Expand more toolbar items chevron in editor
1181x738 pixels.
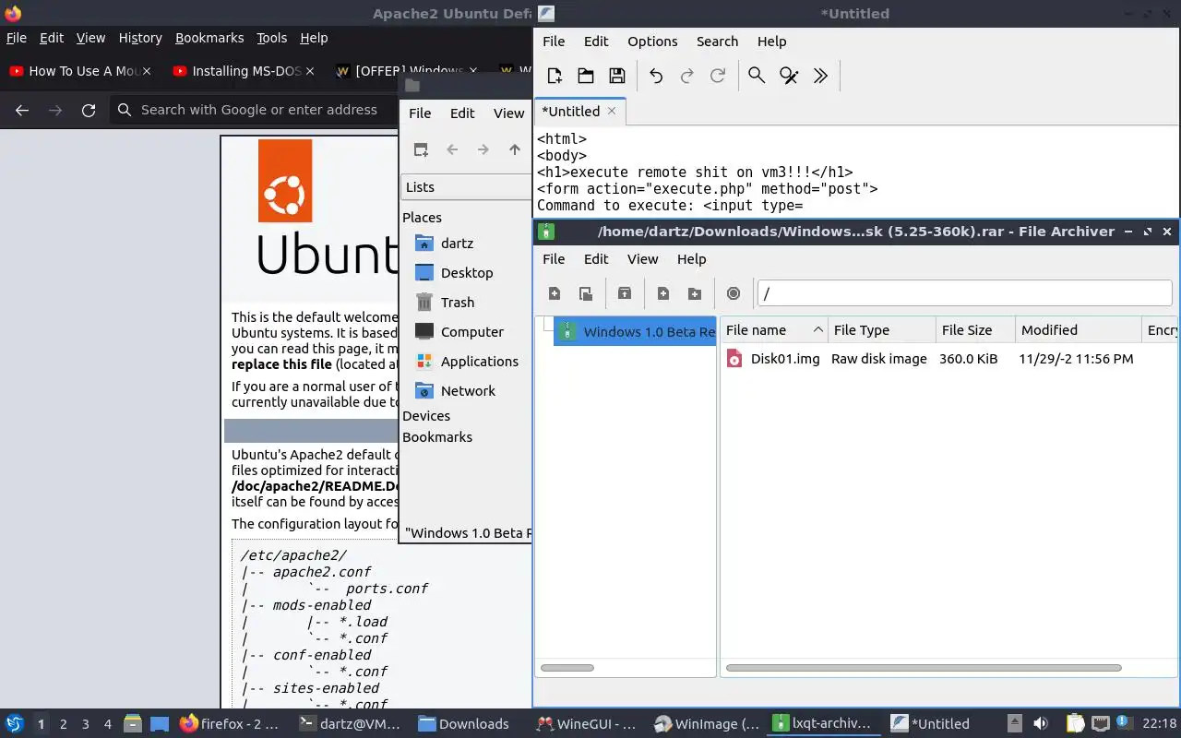pos(820,76)
